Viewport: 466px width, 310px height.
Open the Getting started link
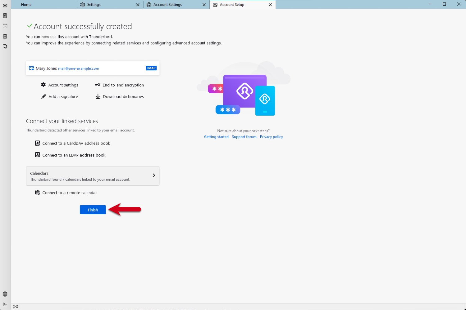click(x=216, y=137)
